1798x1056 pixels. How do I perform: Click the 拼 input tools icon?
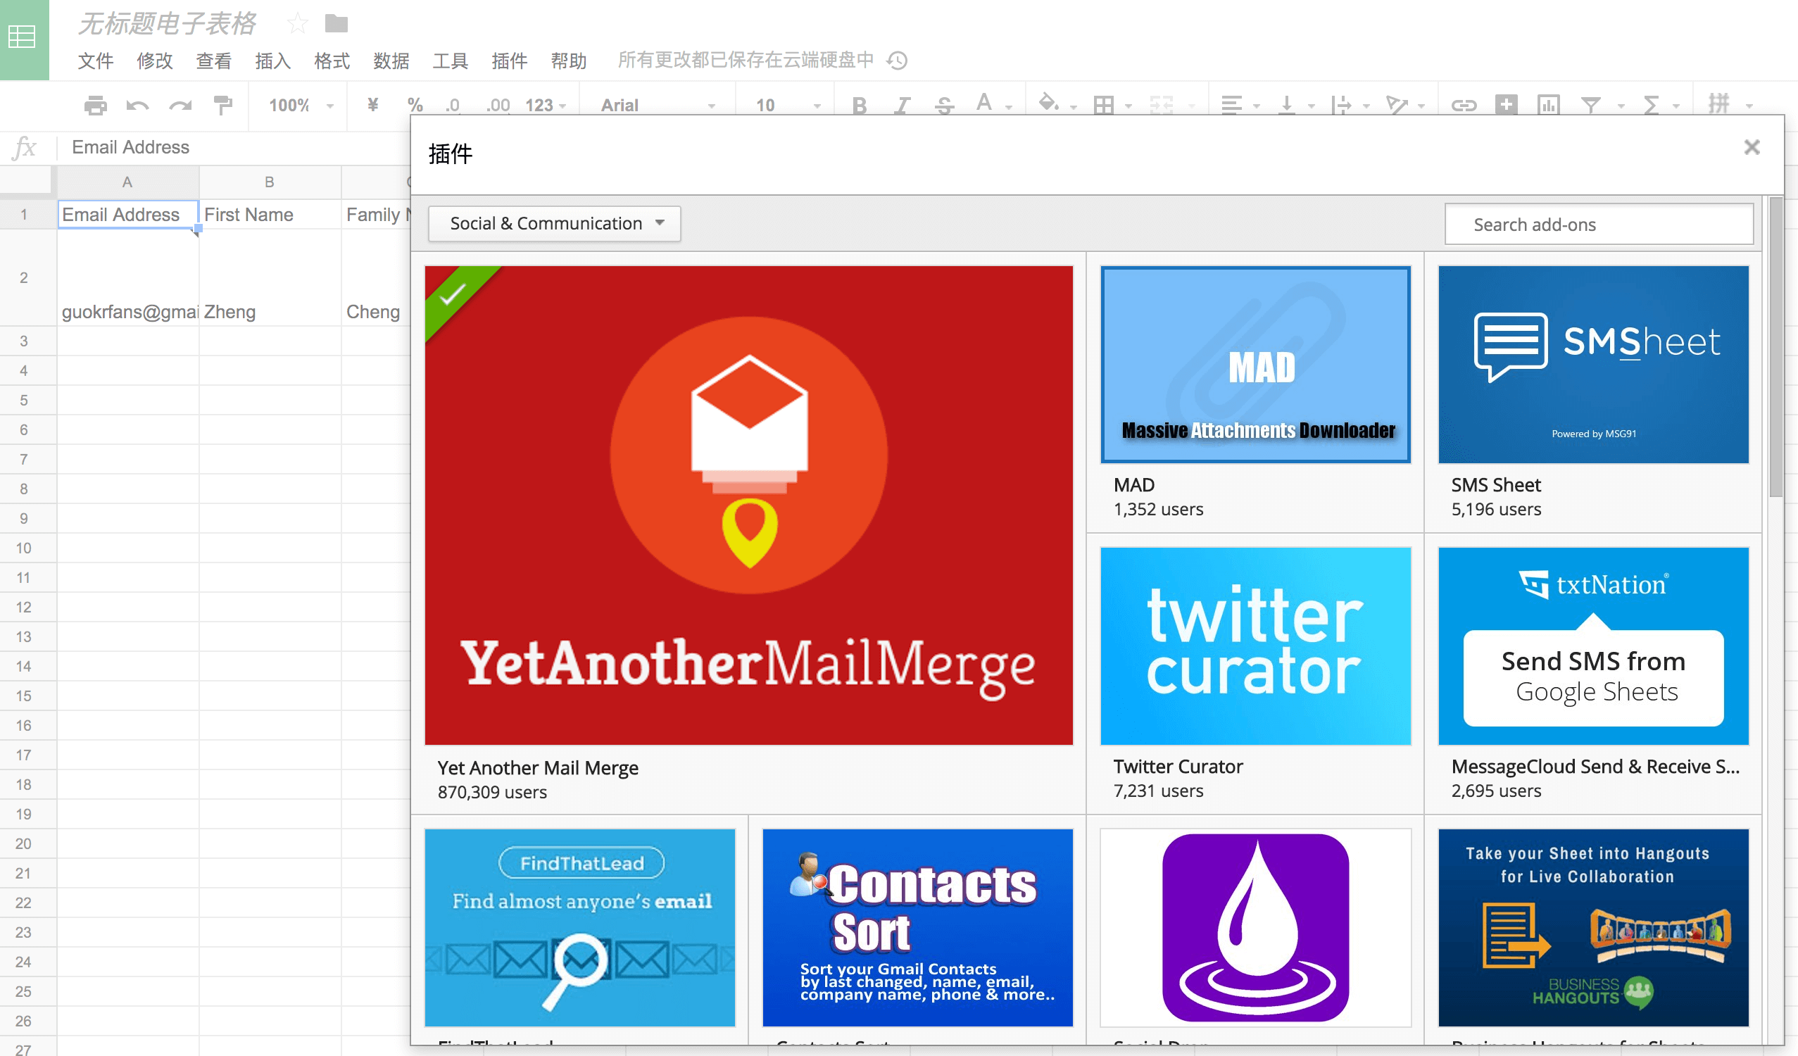click(1719, 104)
